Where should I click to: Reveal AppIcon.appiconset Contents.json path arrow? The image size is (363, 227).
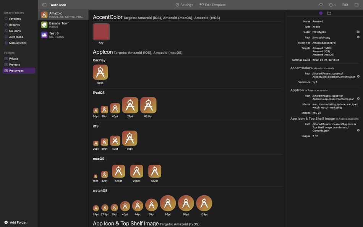click(x=358, y=99)
